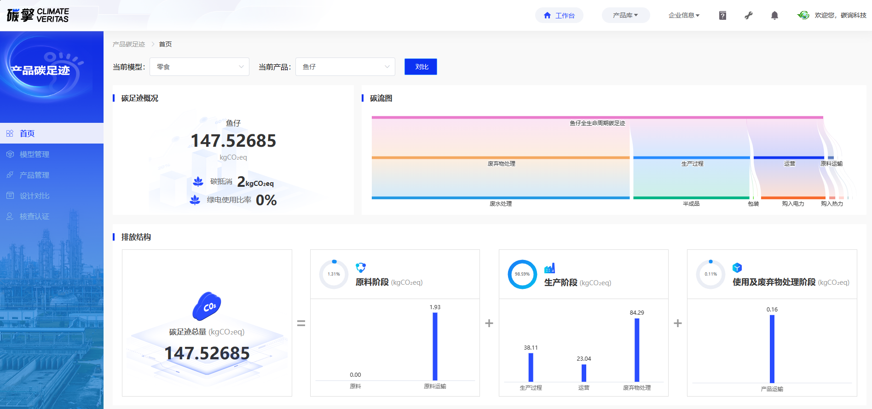This screenshot has height=409, width=872.
Task: Expand the 产品库 dropdown menu
Action: 626,15
